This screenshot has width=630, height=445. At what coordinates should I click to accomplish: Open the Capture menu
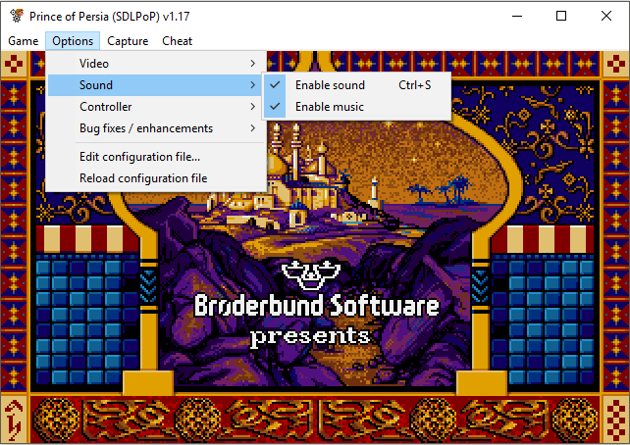pyautogui.click(x=128, y=41)
